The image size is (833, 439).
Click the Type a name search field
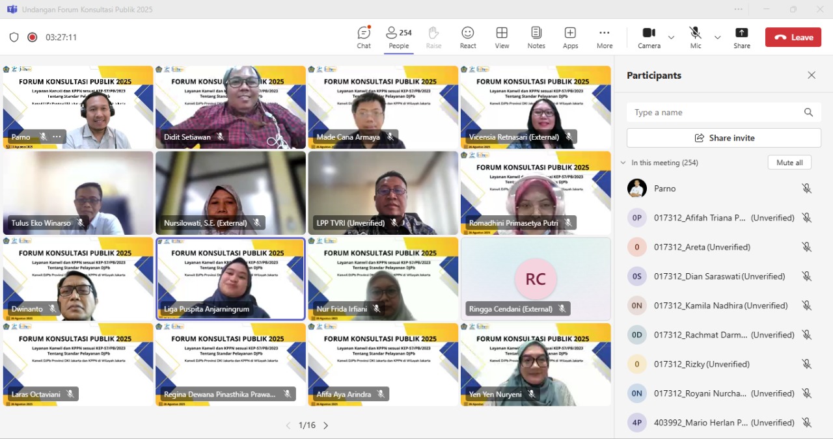point(716,113)
